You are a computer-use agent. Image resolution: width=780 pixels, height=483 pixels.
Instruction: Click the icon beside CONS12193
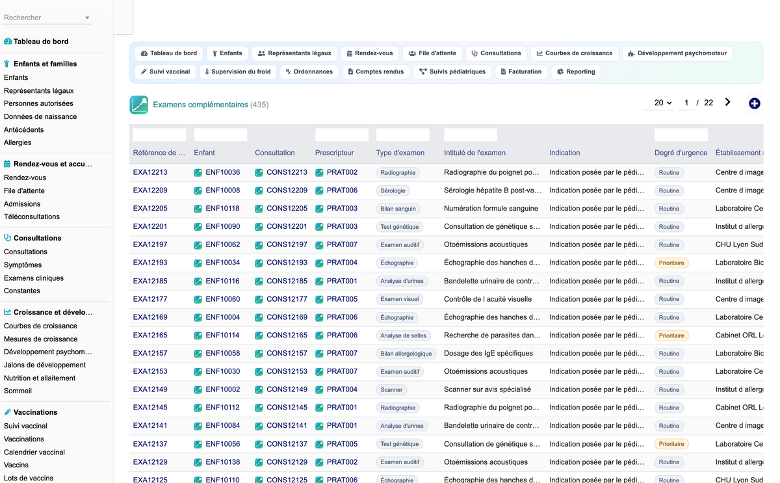coord(259,263)
